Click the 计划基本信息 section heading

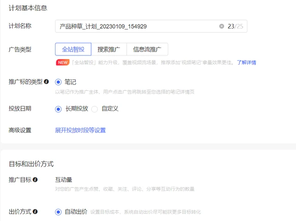28,8
